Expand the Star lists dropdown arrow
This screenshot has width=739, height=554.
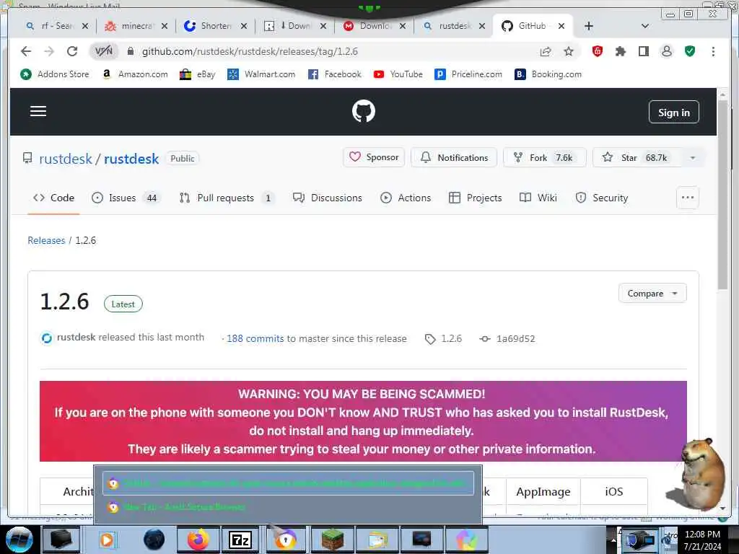[693, 158]
